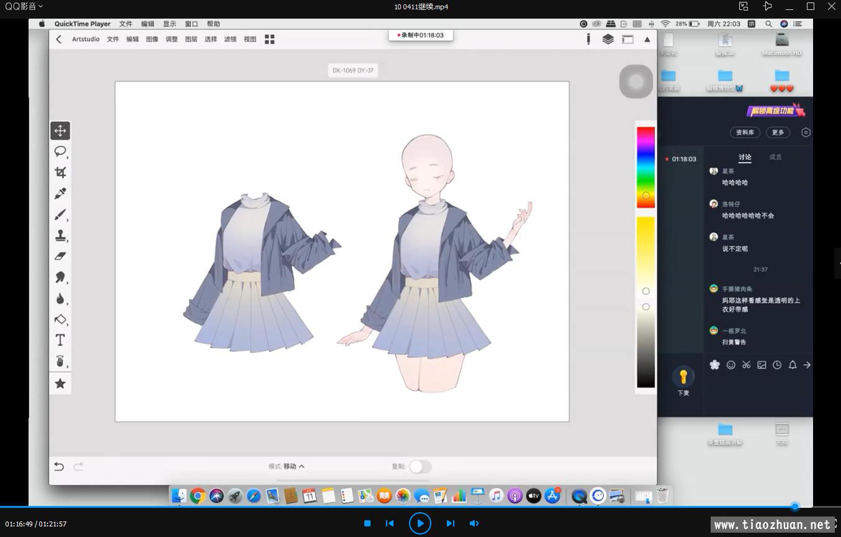Select the Crop tool
Viewport: 841px width, 537px height.
[x=60, y=173]
